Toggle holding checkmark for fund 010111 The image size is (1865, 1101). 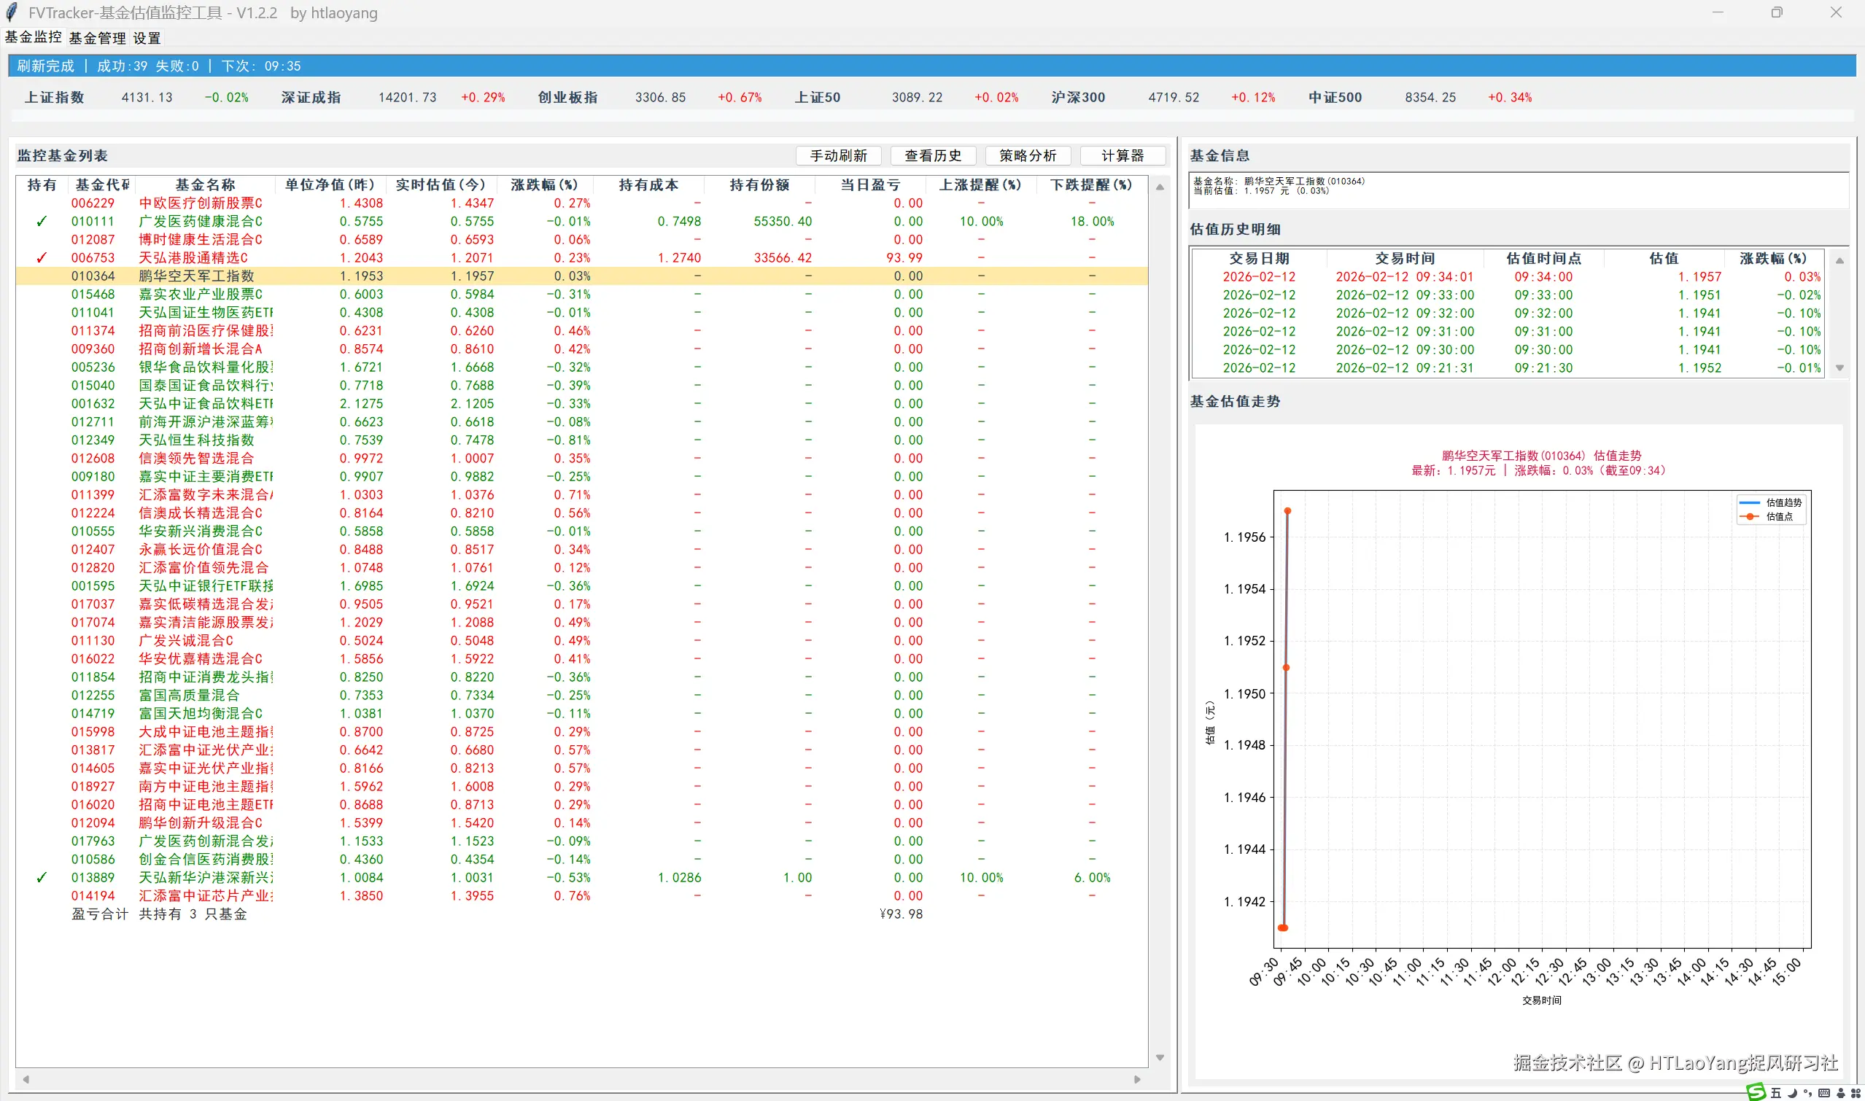pyautogui.click(x=42, y=222)
